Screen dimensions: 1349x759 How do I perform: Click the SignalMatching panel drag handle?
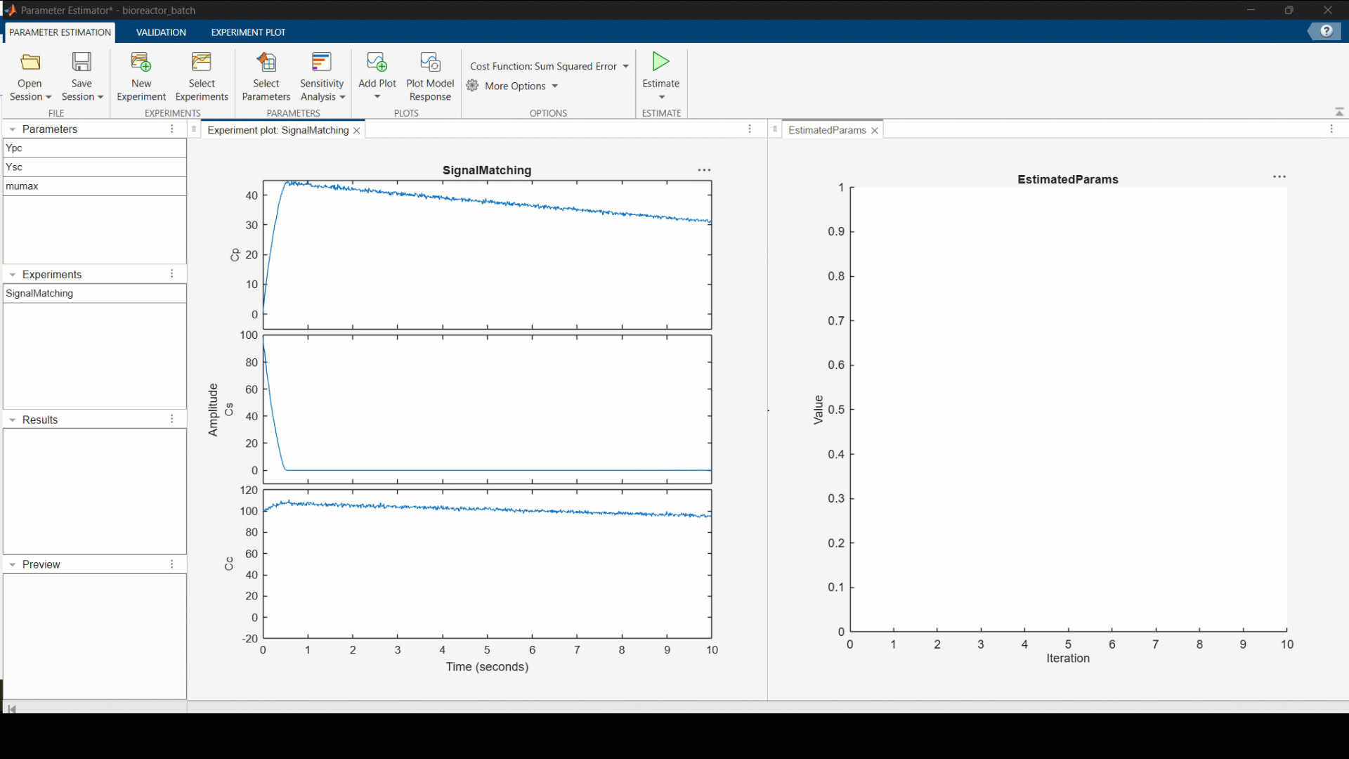click(194, 129)
